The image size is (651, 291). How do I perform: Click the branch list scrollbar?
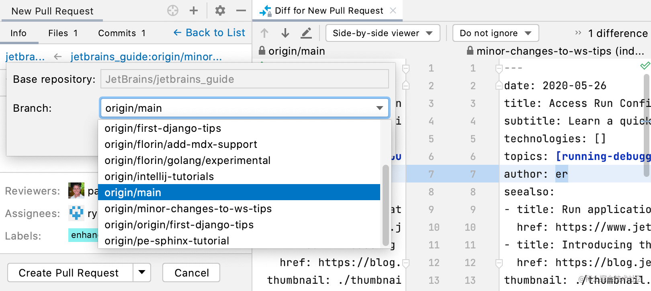coord(385,205)
